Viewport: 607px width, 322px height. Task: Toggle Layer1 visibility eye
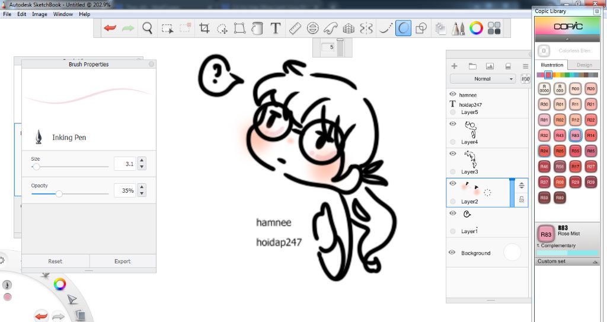pyautogui.click(x=452, y=213)
